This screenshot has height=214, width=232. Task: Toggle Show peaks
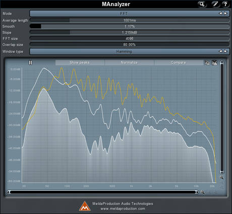tap(80, 62)
